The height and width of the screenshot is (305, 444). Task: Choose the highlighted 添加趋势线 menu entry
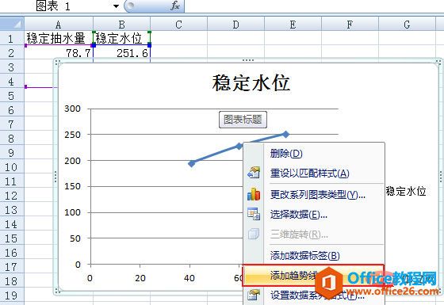tap(313, 275)
